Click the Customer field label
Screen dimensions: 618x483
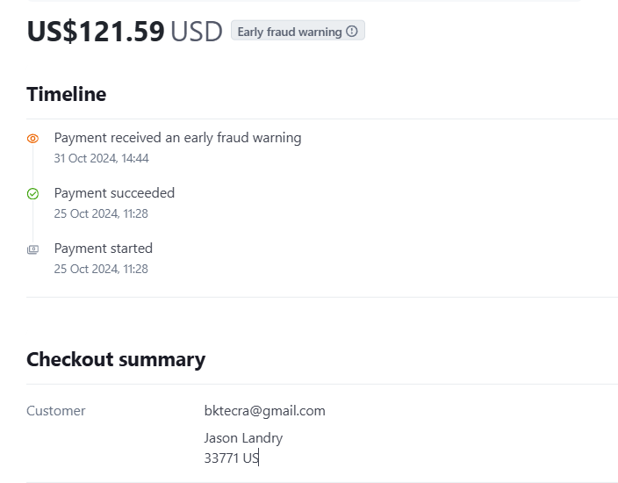click(x=56, y=410)
